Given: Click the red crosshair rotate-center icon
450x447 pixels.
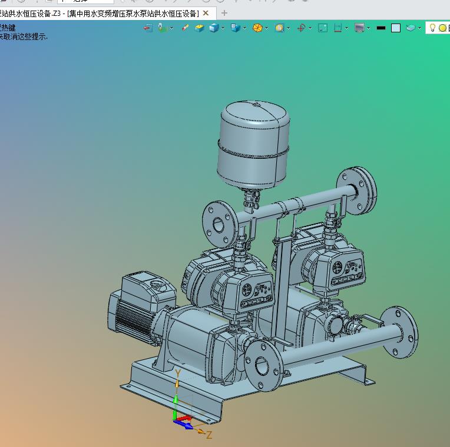Looking at the screenshot, I should [x=301, y=28].
